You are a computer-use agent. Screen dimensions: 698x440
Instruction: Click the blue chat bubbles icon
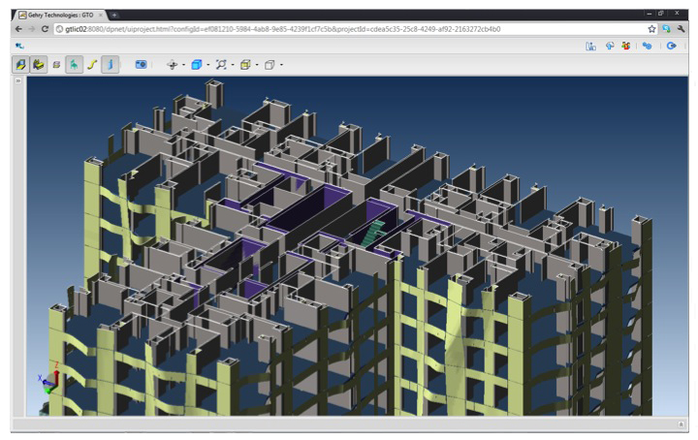click(x=648, y=46)
